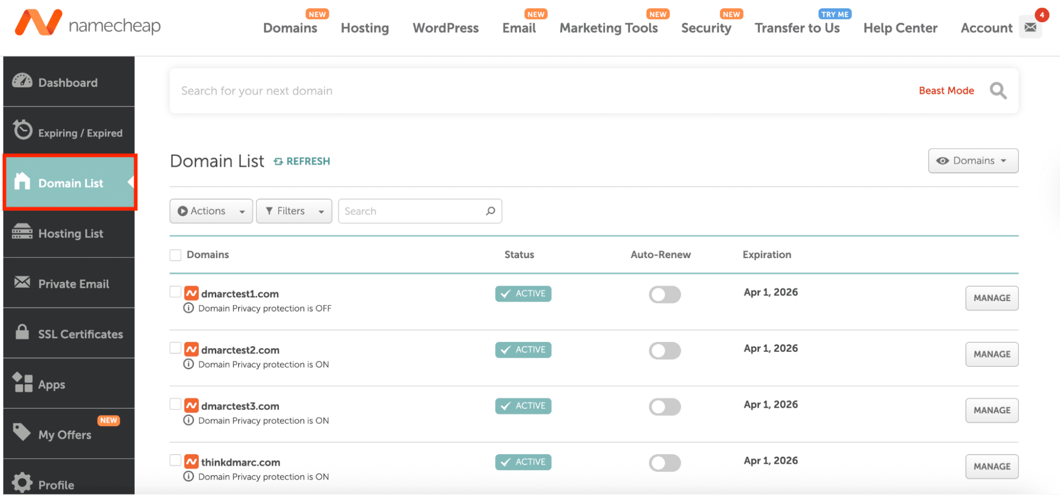Screen dimensions: 1060x495
Task: Click info icon under dmarctest1.com
Action: (188, 308)
